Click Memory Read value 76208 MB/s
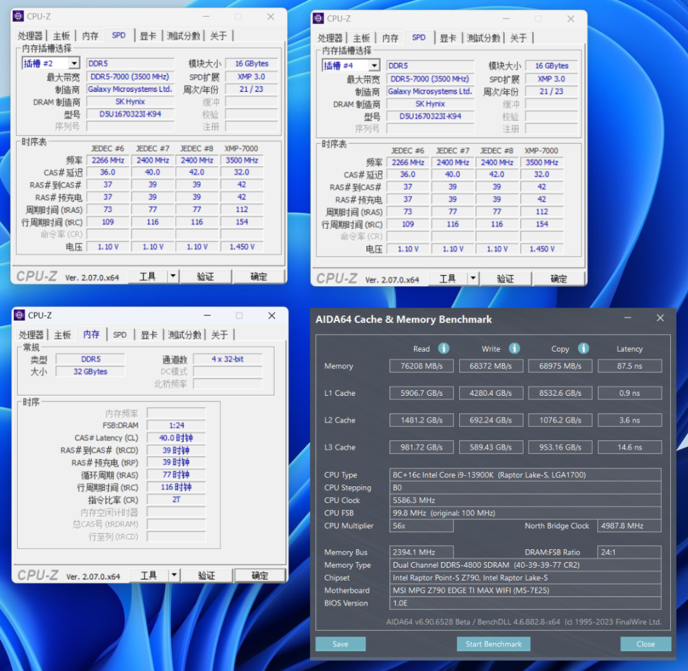The height and width of the screenshot is (671, 688). click(422, 366)
